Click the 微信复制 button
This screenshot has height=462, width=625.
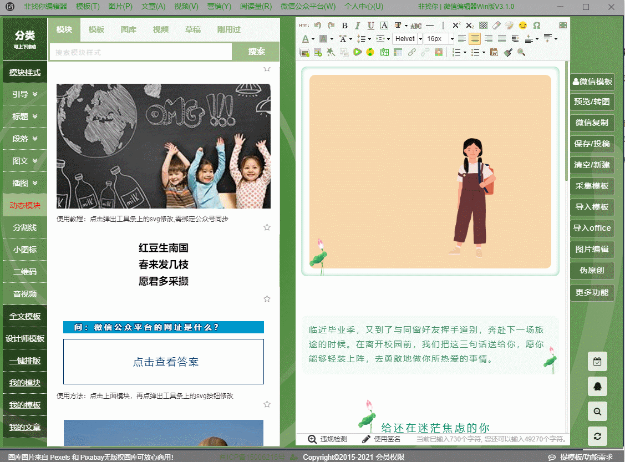tap(592, 123)
